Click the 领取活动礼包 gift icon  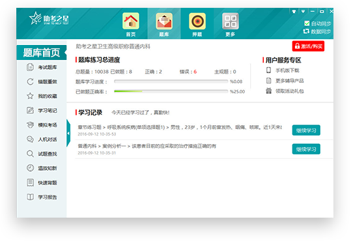(x=268, y=91)
